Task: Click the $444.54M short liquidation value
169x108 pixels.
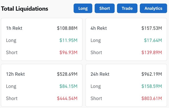Action: click(67, 98)
